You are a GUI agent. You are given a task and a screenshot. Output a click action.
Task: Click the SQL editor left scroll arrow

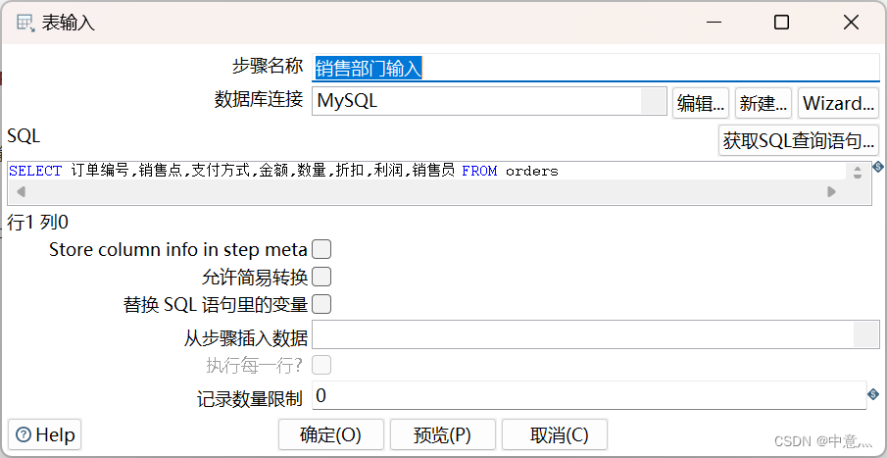[21, 192]
